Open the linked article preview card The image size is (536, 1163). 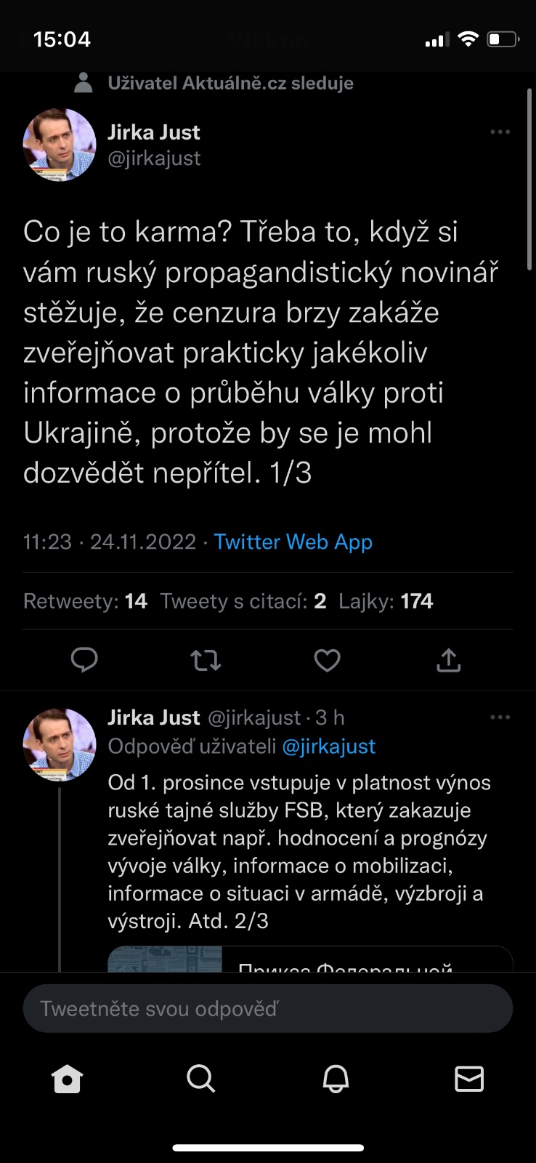310,959
